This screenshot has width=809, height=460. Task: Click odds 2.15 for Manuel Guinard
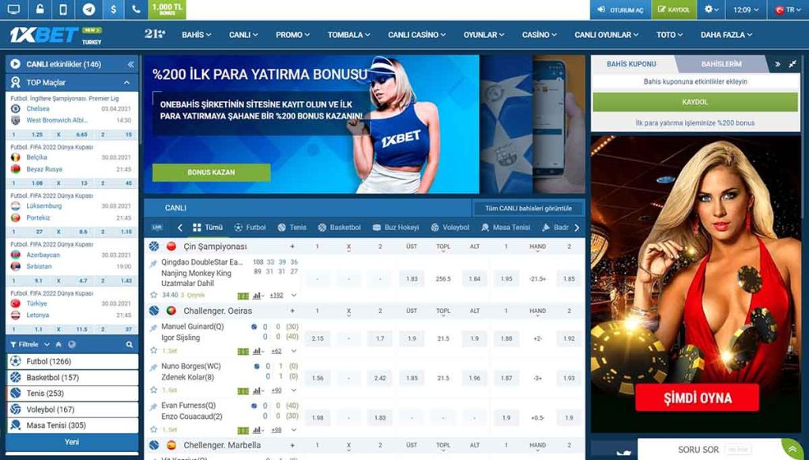click(x=318, y=338)
